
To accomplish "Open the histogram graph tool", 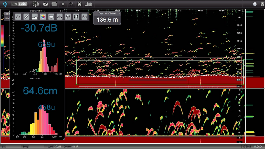I will (35, 17).
